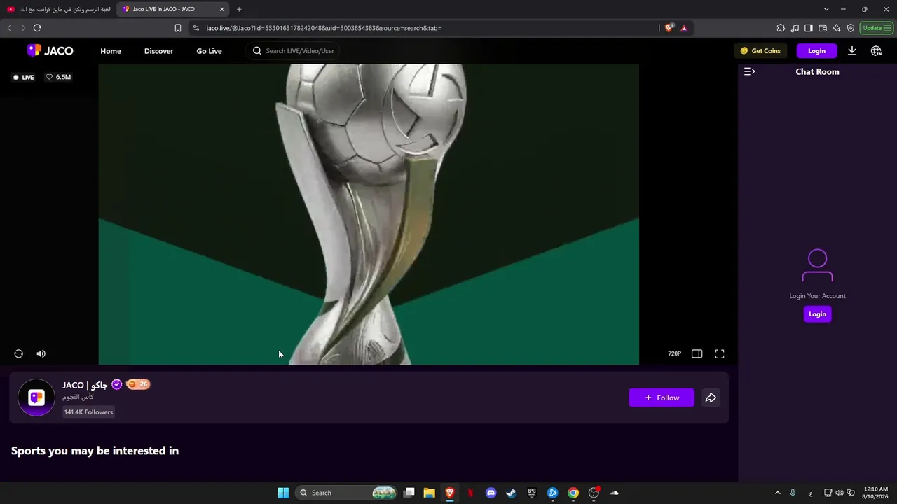Focus the Search LIVE/Video/User field
This screenshot has height=504, width=897.
pyautogui.click(x=294, y=51)
